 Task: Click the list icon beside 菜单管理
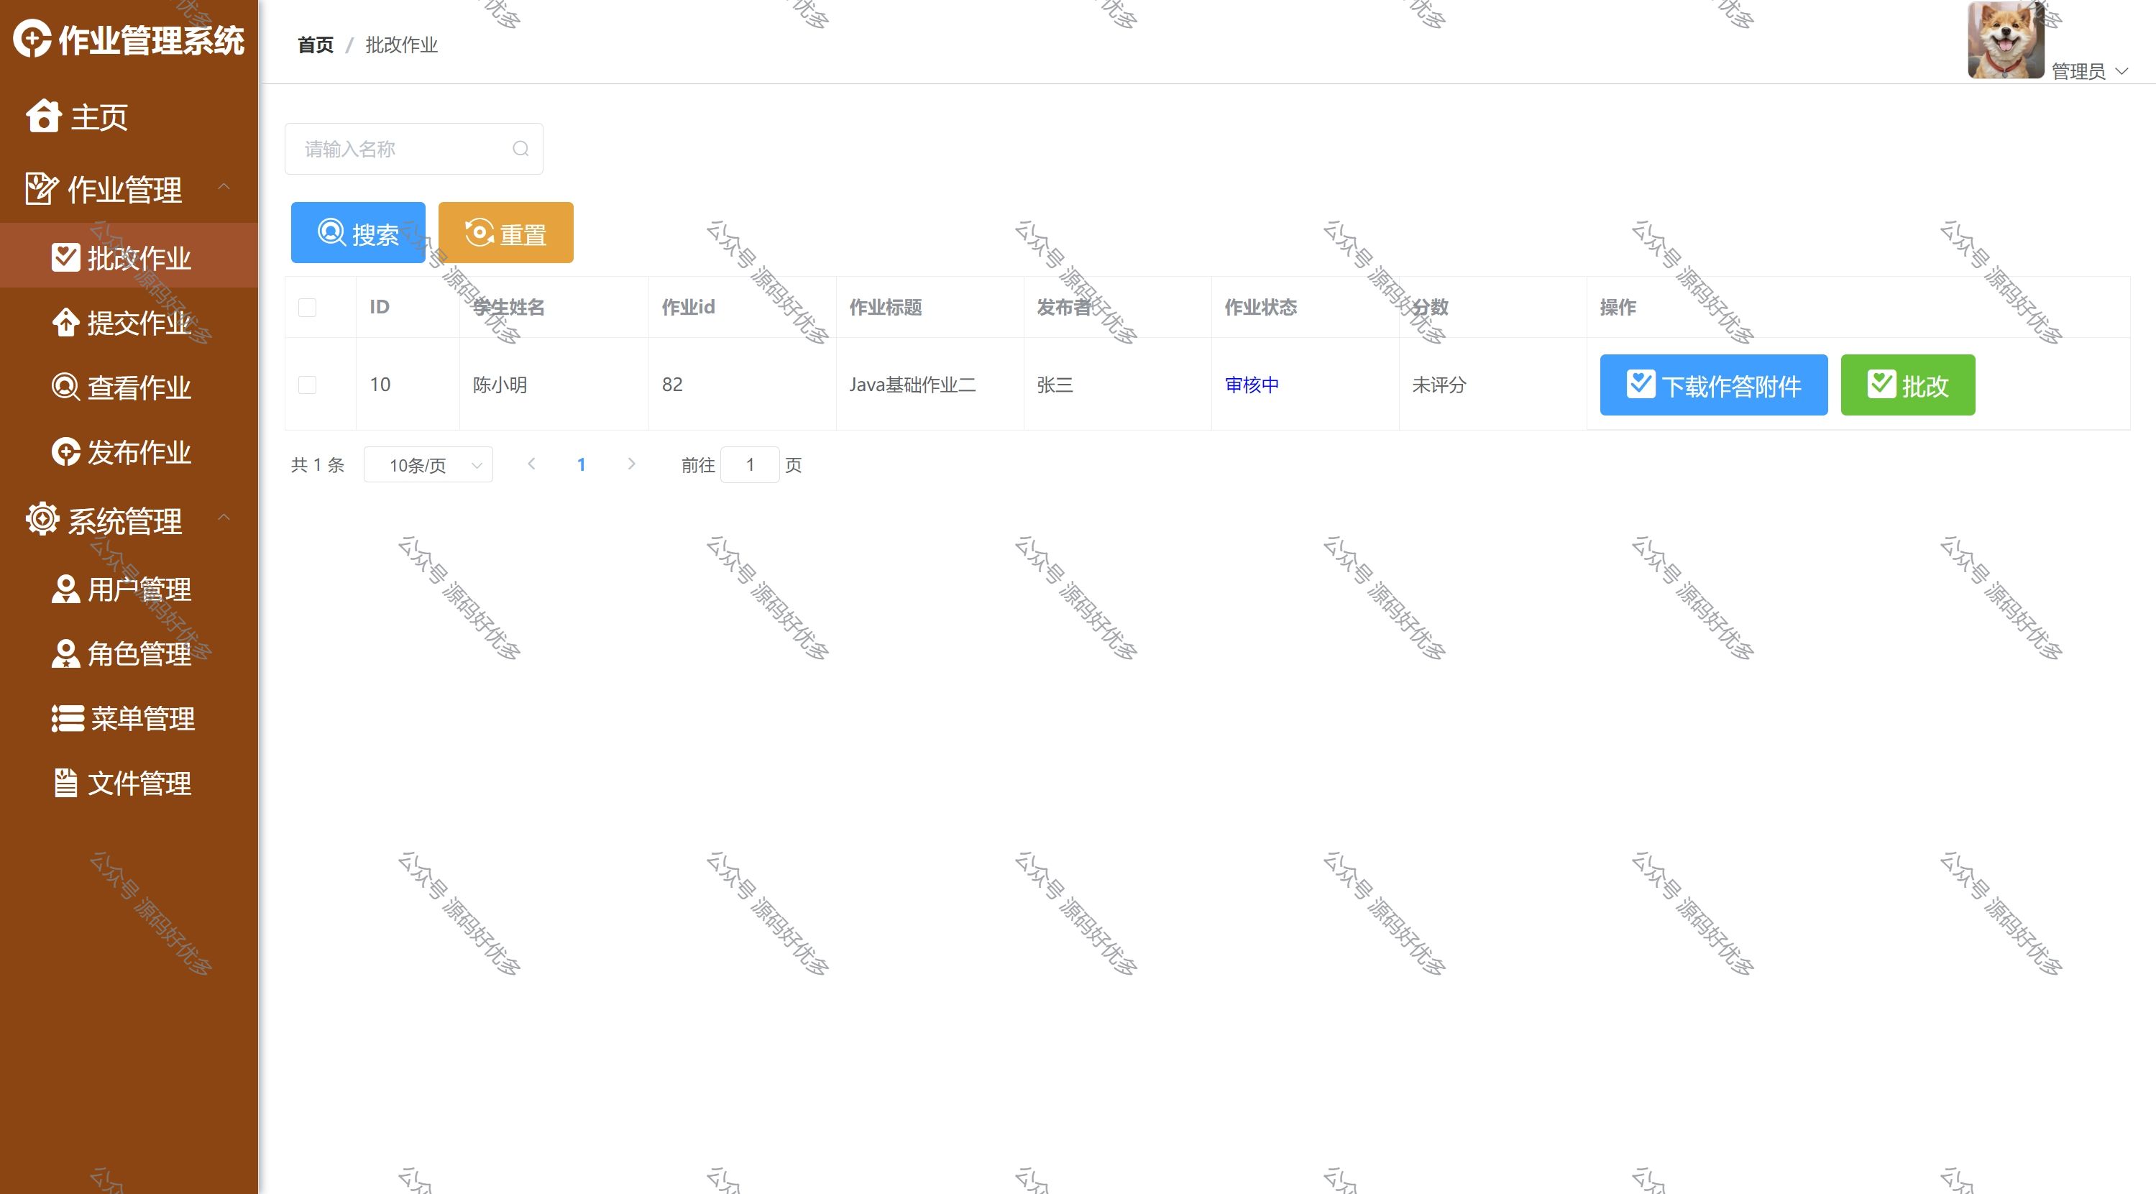coord(67,718)
